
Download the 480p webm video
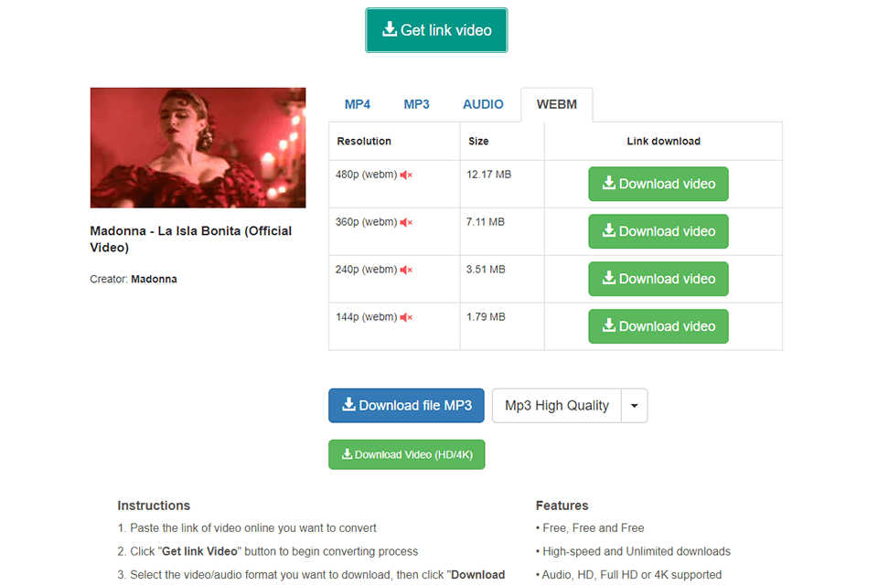click(658, 184)
